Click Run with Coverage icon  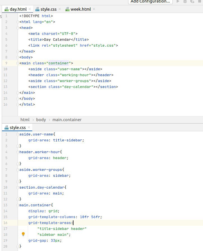pos(192,1)
